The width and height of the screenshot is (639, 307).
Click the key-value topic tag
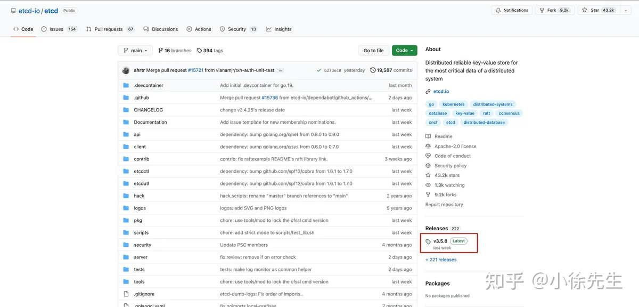click(465, 113)
